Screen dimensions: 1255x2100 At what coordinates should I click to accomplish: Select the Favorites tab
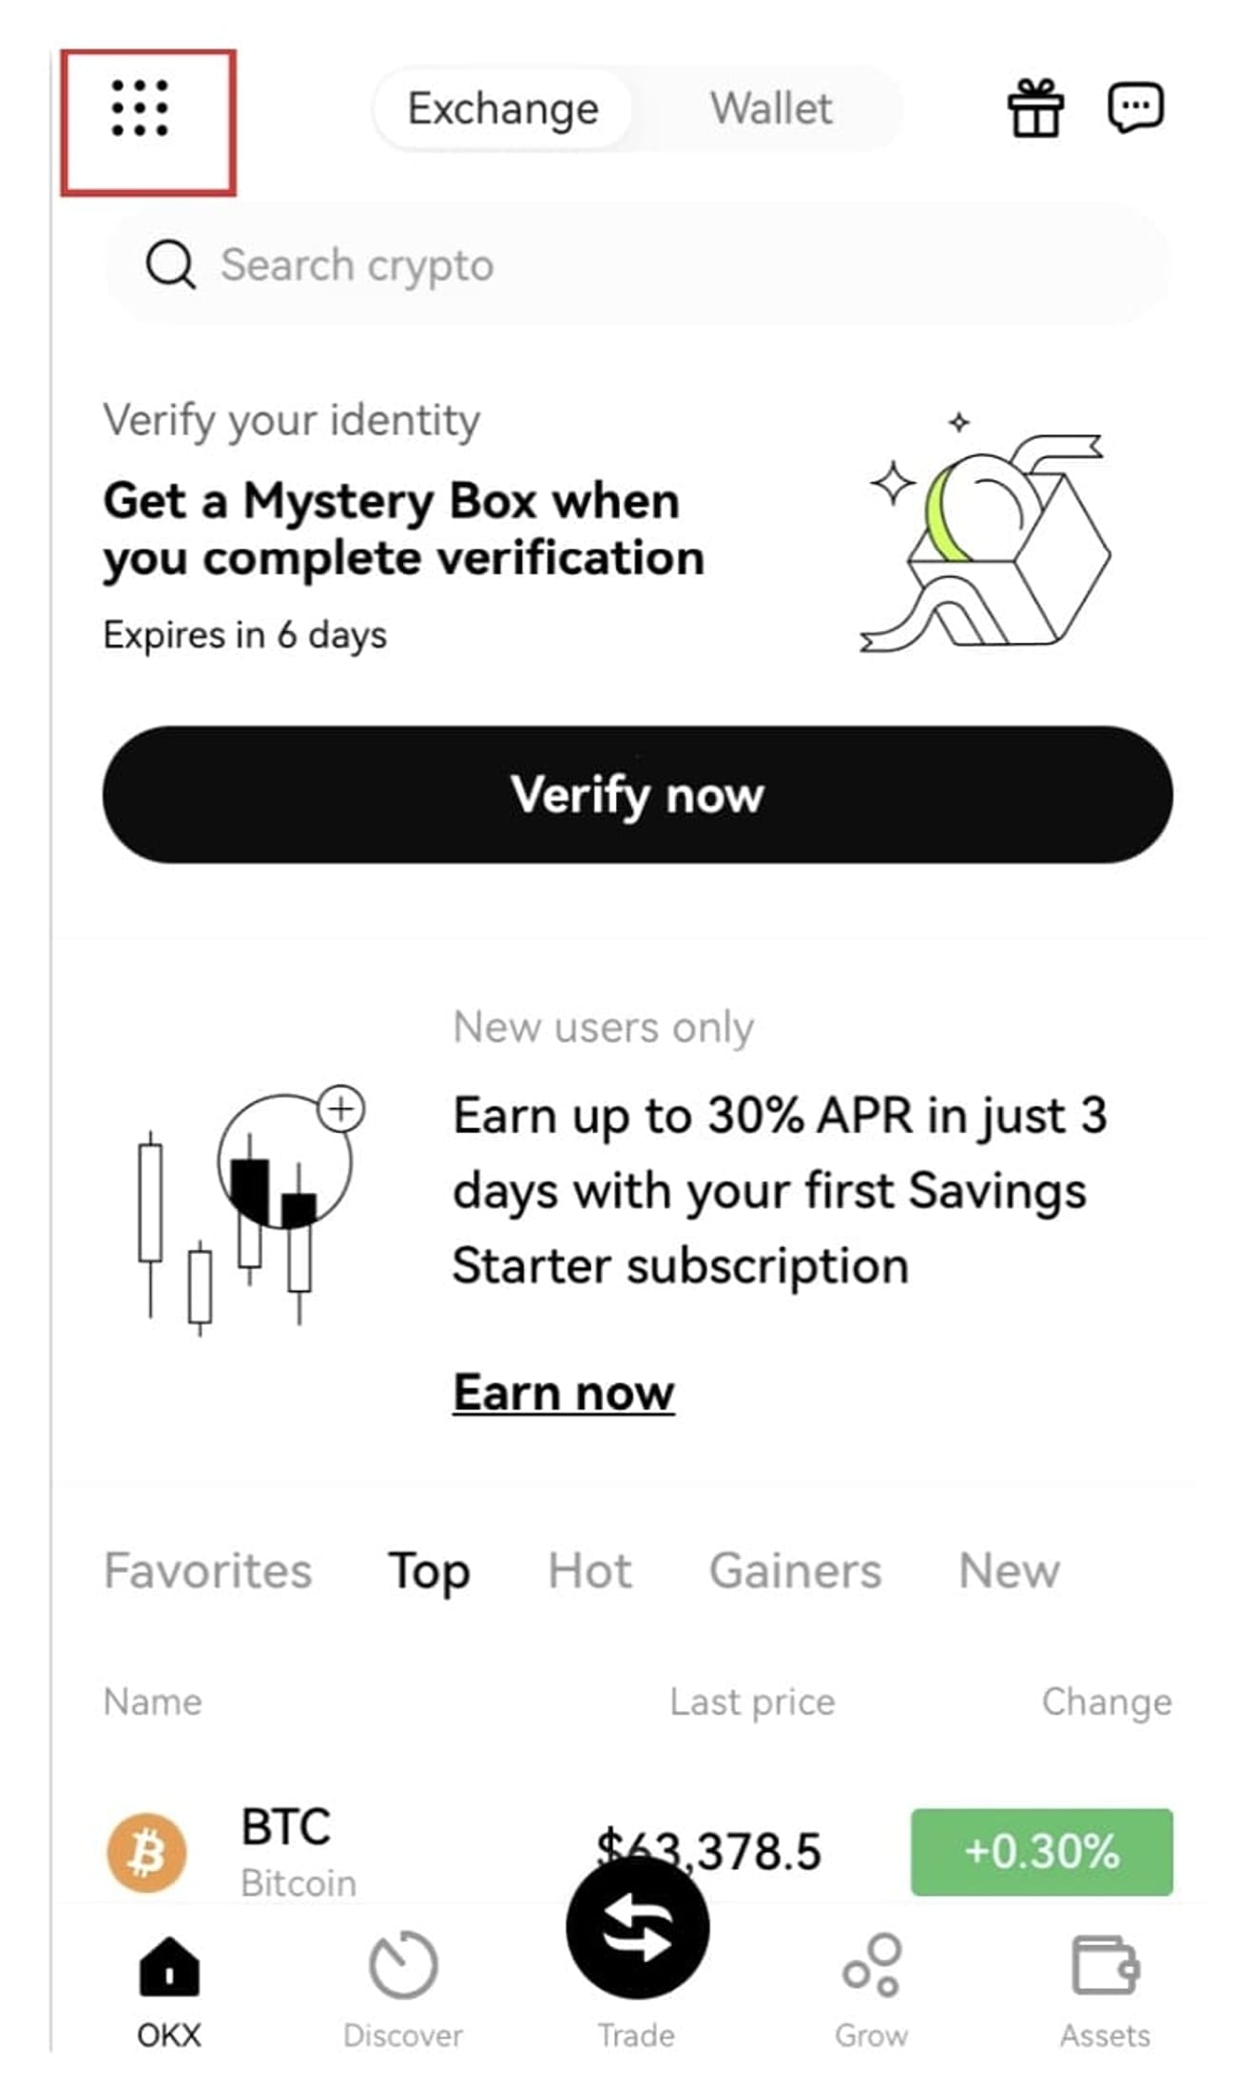point(207,1570)
